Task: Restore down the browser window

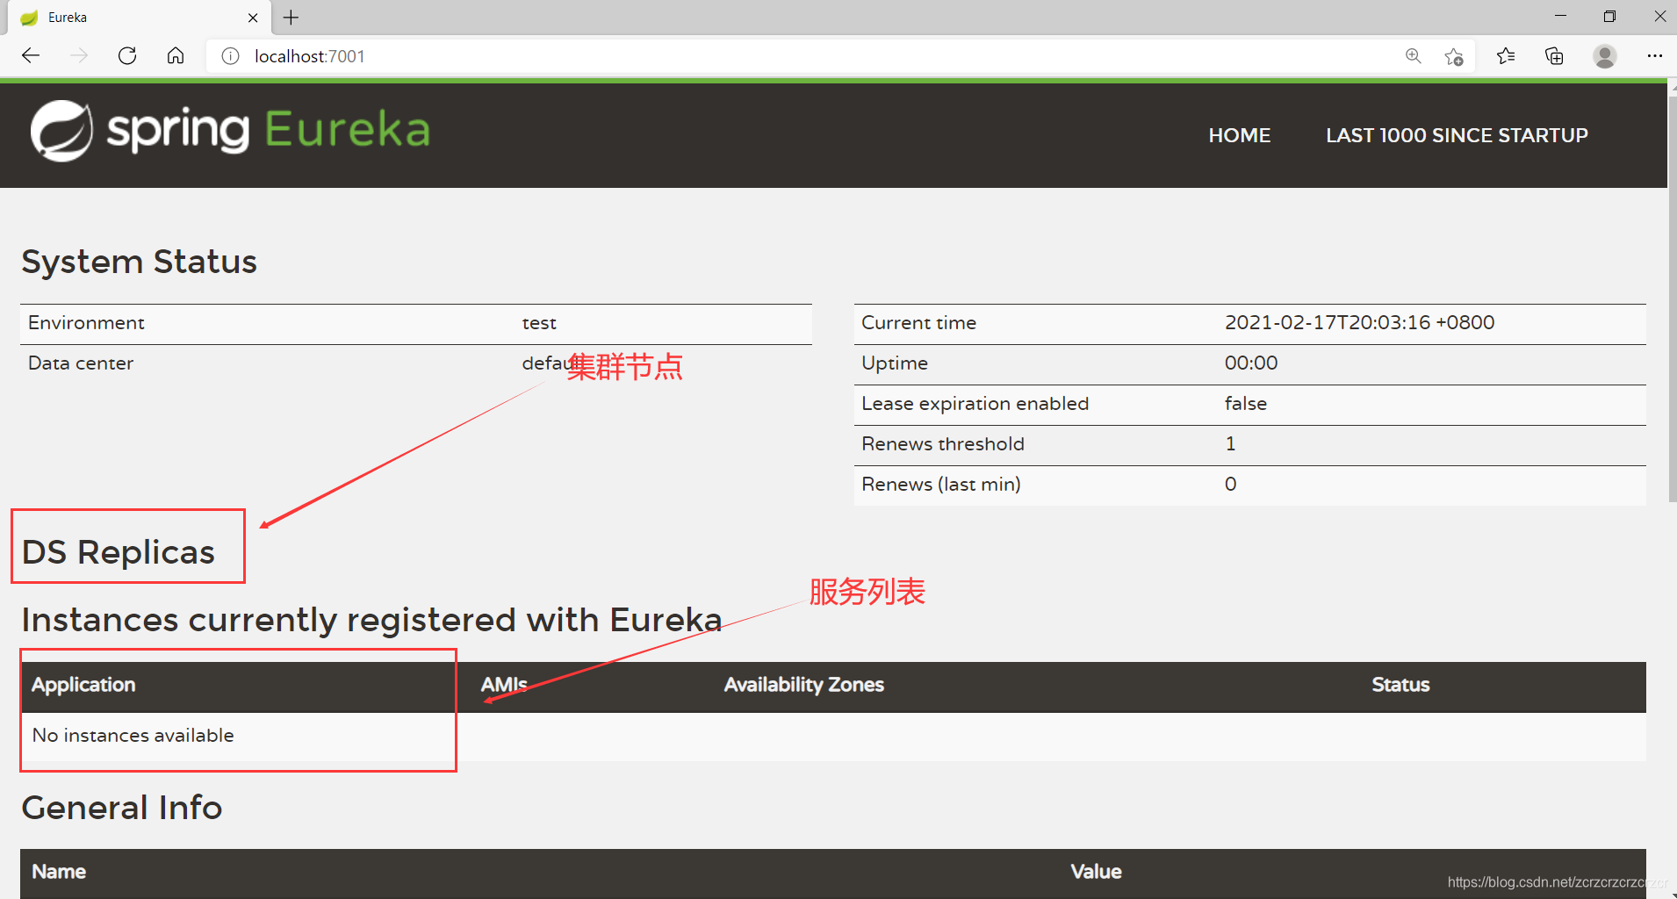Action: 1609,17
